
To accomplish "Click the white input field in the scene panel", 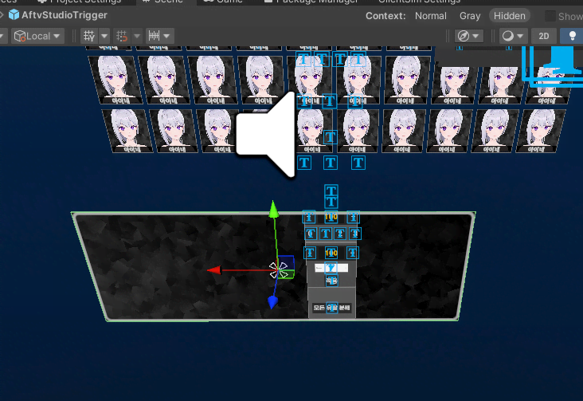I will [x=331, y=268].
